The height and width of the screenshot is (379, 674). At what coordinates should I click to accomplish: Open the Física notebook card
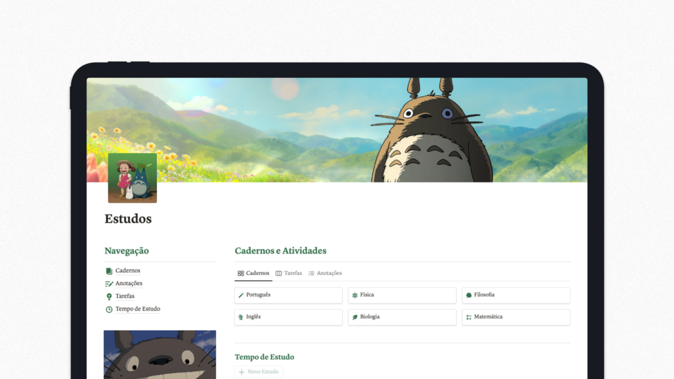tap(402, 295)
